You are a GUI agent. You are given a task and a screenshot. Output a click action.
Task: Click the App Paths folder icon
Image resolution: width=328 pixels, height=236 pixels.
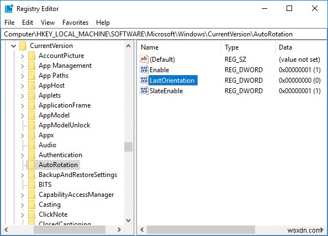31,76
